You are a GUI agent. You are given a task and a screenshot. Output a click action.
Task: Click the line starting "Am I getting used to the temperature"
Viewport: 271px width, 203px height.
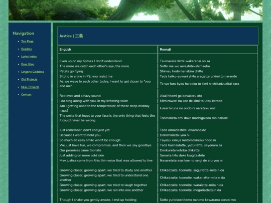(104, 108)
